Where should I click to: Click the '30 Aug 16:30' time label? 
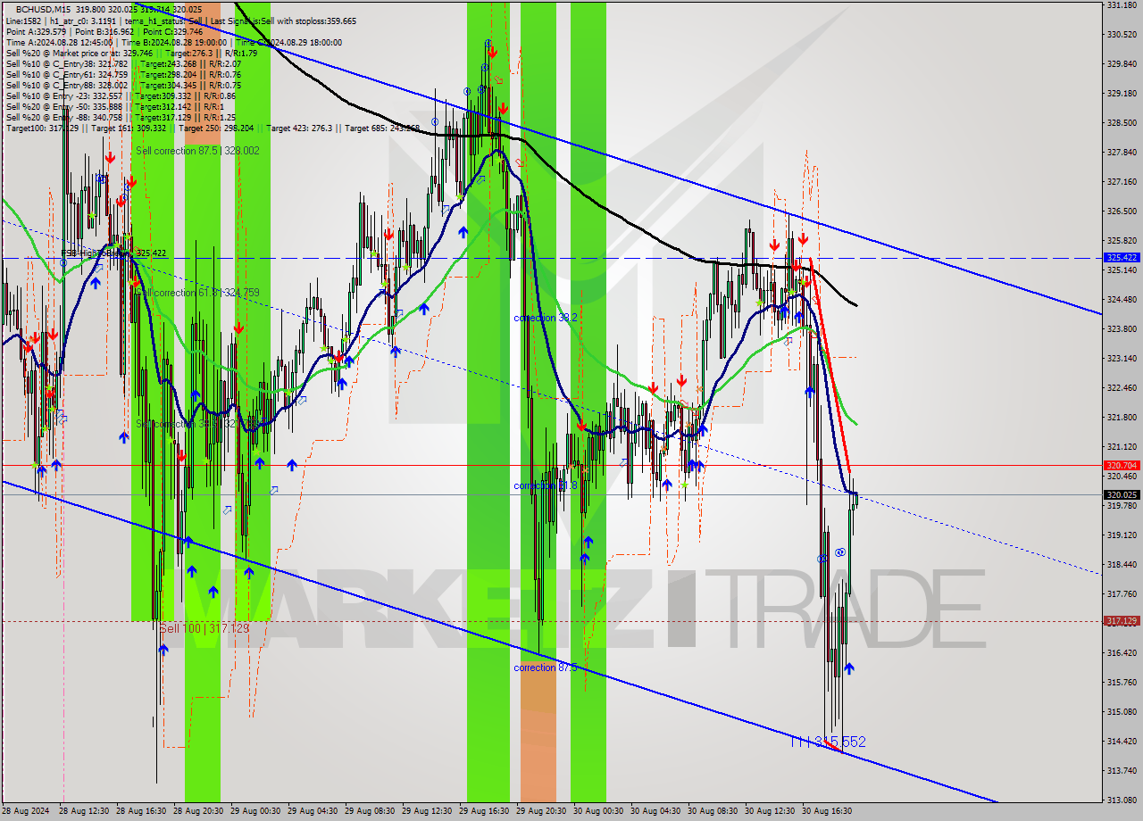click(x=826, y=811)
